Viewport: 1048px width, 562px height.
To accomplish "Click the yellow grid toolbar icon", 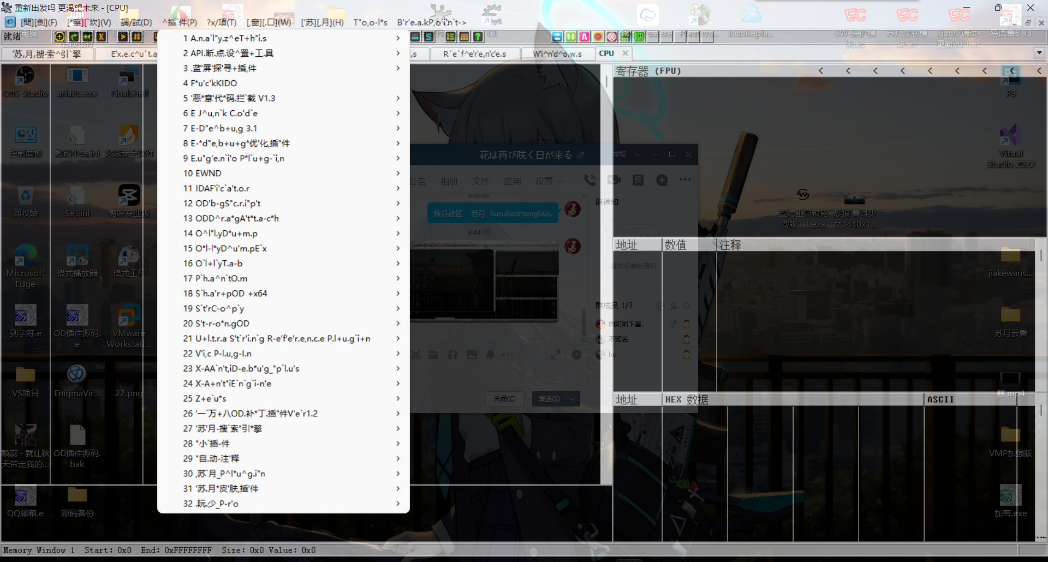I will pos(465,37).
